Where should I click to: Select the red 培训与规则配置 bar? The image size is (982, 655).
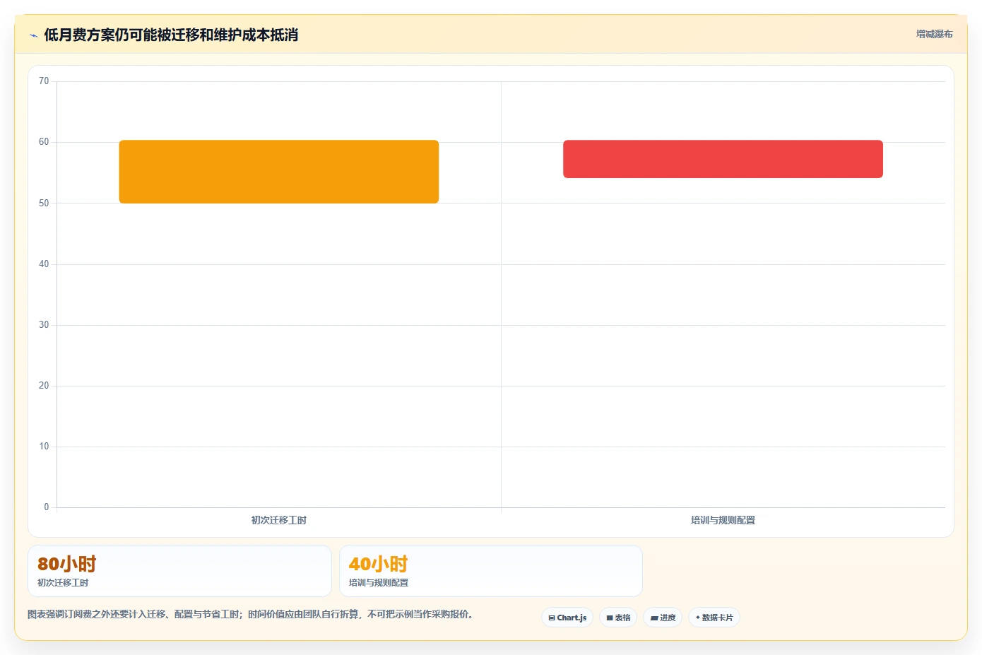723,159
